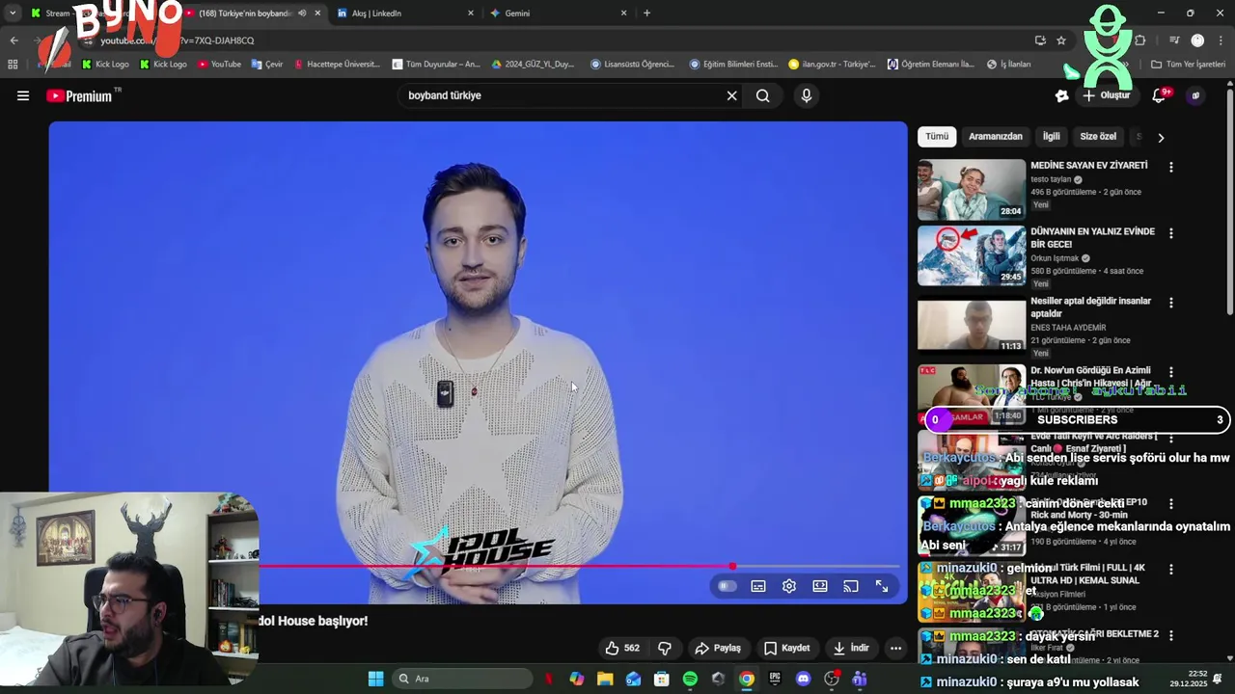1235x694 pixels.
Task: Open the 2024_GÜZ_YL_Duy... bookmark
Action: [x=533, y=65]
